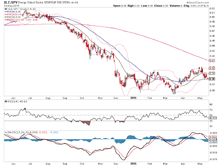Click the Volume 0 value
221x166 pixels.
point(176,6)
